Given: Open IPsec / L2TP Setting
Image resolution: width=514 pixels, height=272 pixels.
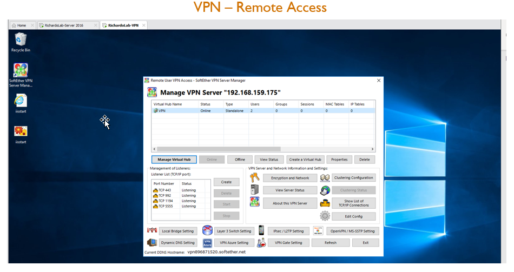Looking at the screenshot, I should pos(288,231).
